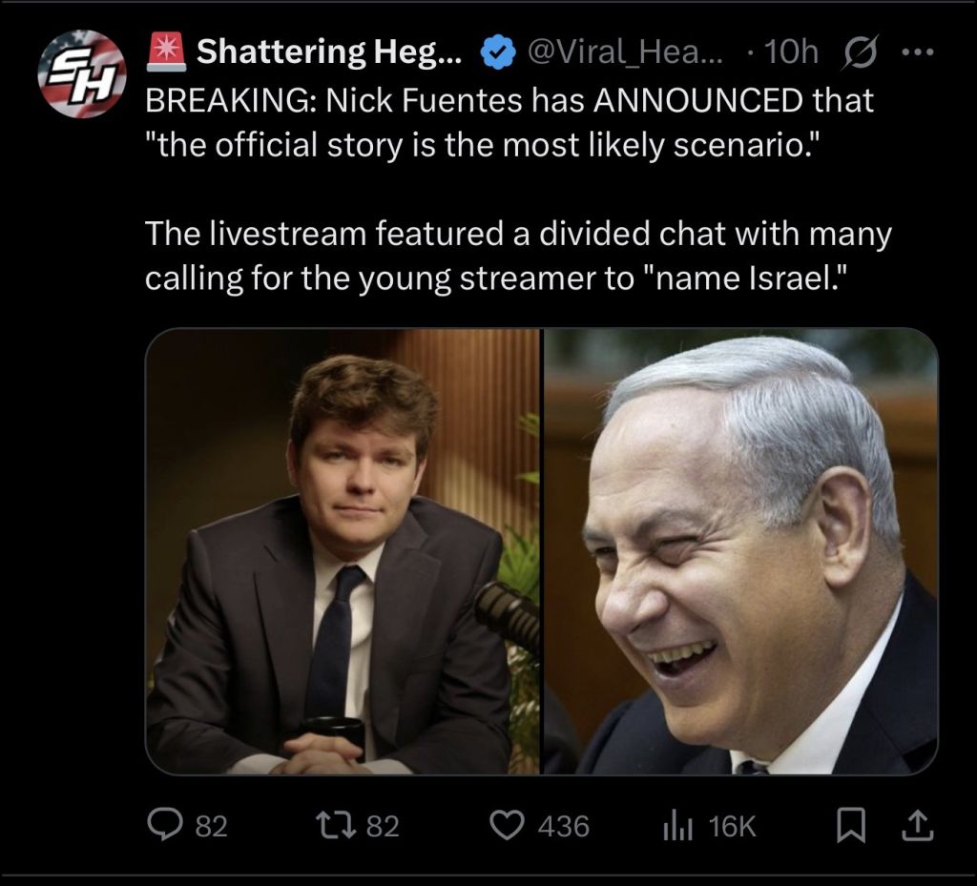Click the post text starting with BREAKING
The height and width of the screenshot is (886, 977).
[509, 122]
